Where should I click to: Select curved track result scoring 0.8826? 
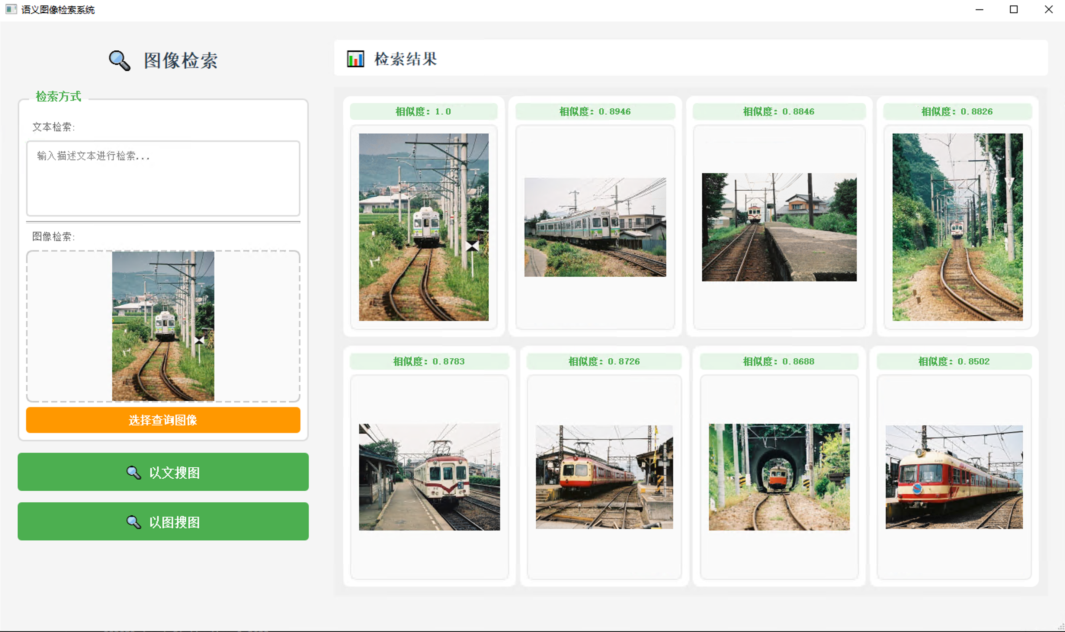click(957, 227)
